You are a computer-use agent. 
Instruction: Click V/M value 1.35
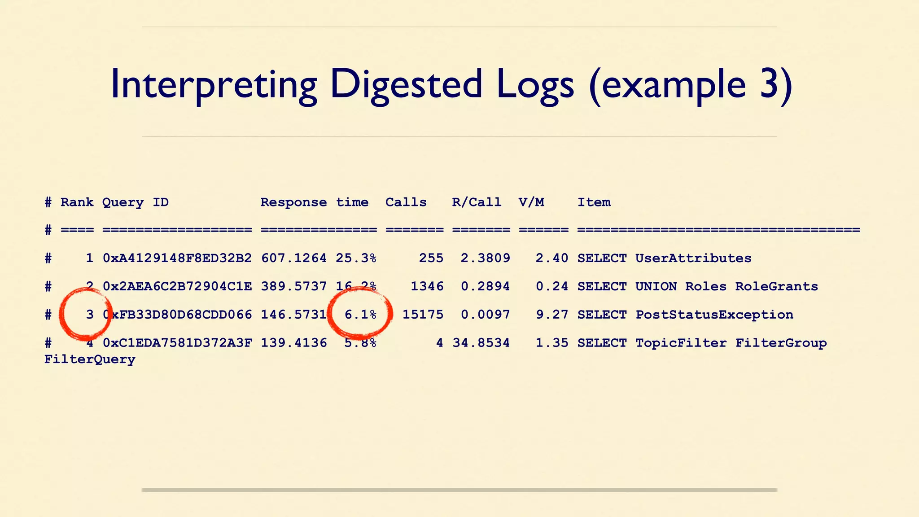(552, 343)
